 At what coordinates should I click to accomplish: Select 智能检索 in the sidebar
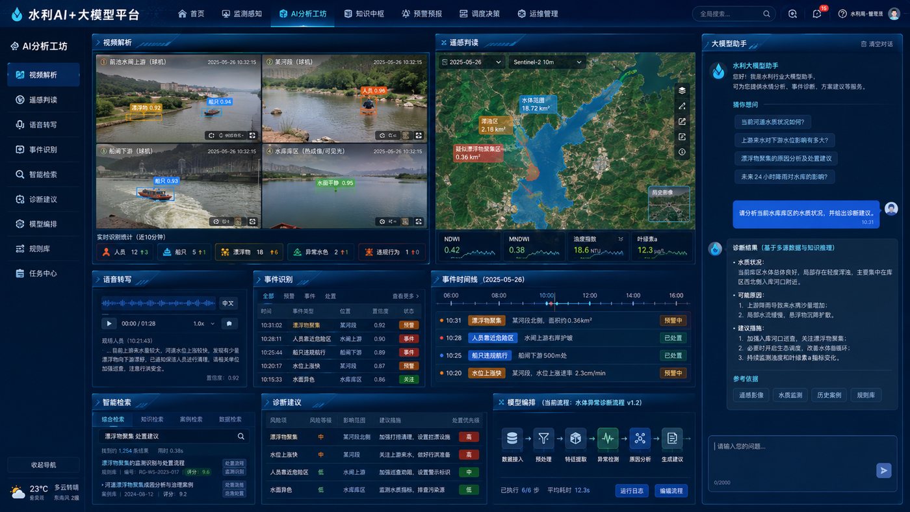tap(44, 174)
